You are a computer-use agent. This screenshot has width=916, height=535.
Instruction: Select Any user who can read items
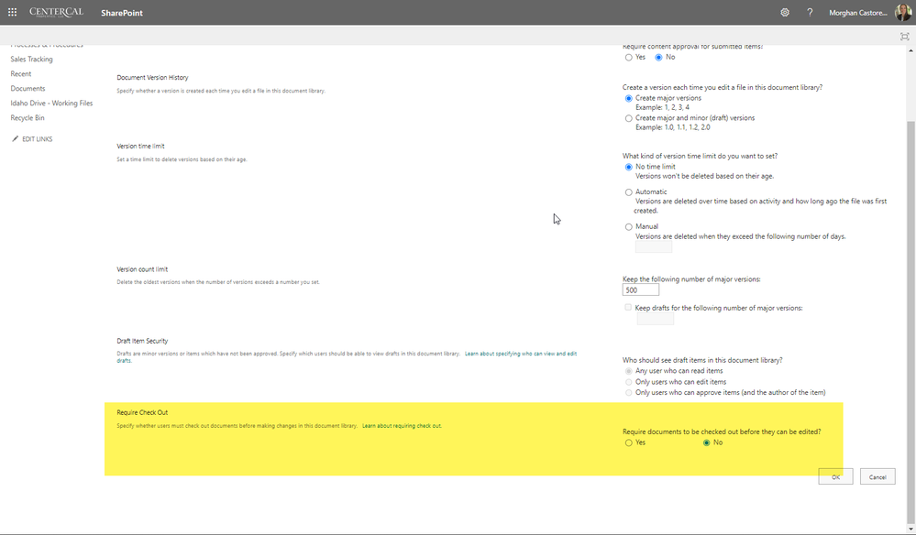click(x=629, y=371)
